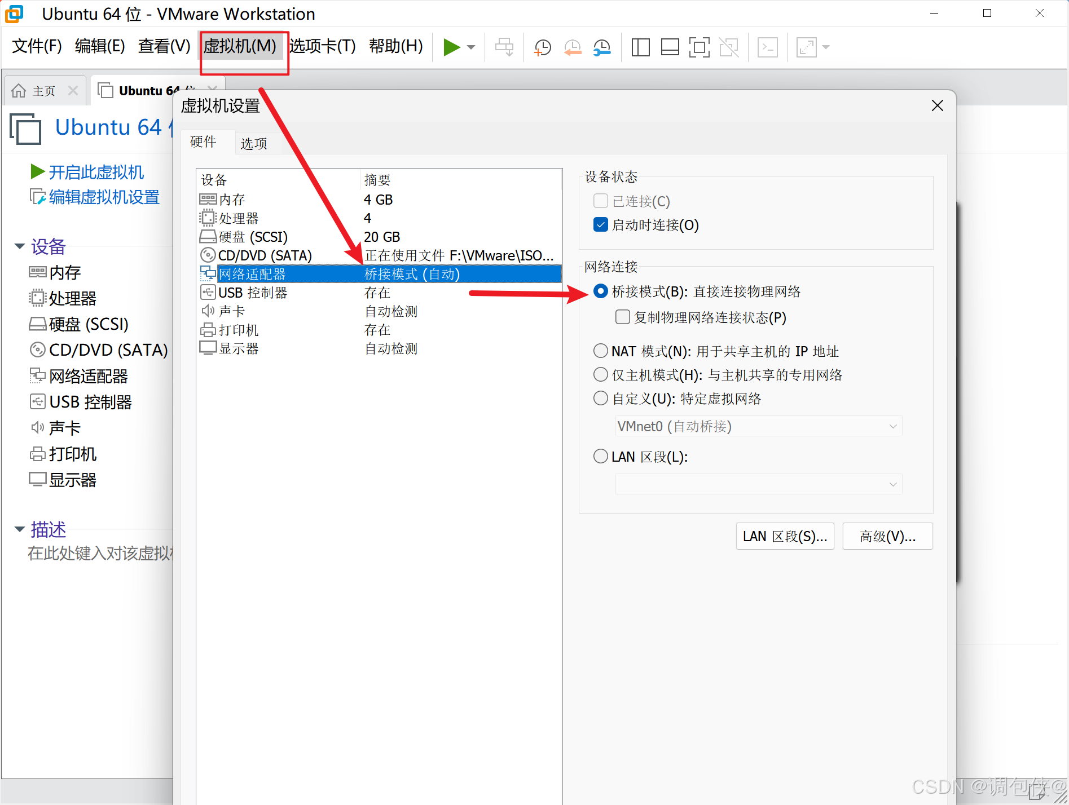Select 硬盘 (SCSI) 20 GB row
Image resolution: width=1069 pixels, height=805 pixels.
380,237
